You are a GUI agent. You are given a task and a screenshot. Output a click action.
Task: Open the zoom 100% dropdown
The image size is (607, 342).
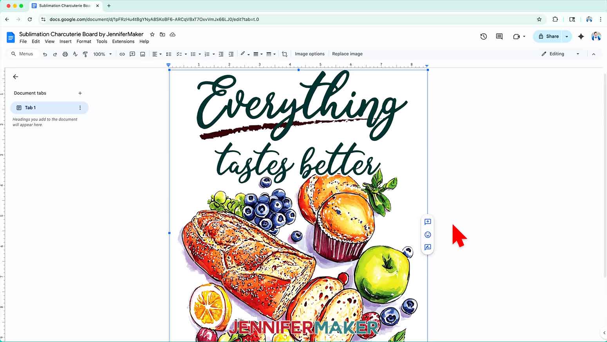[x=103, y=54]
